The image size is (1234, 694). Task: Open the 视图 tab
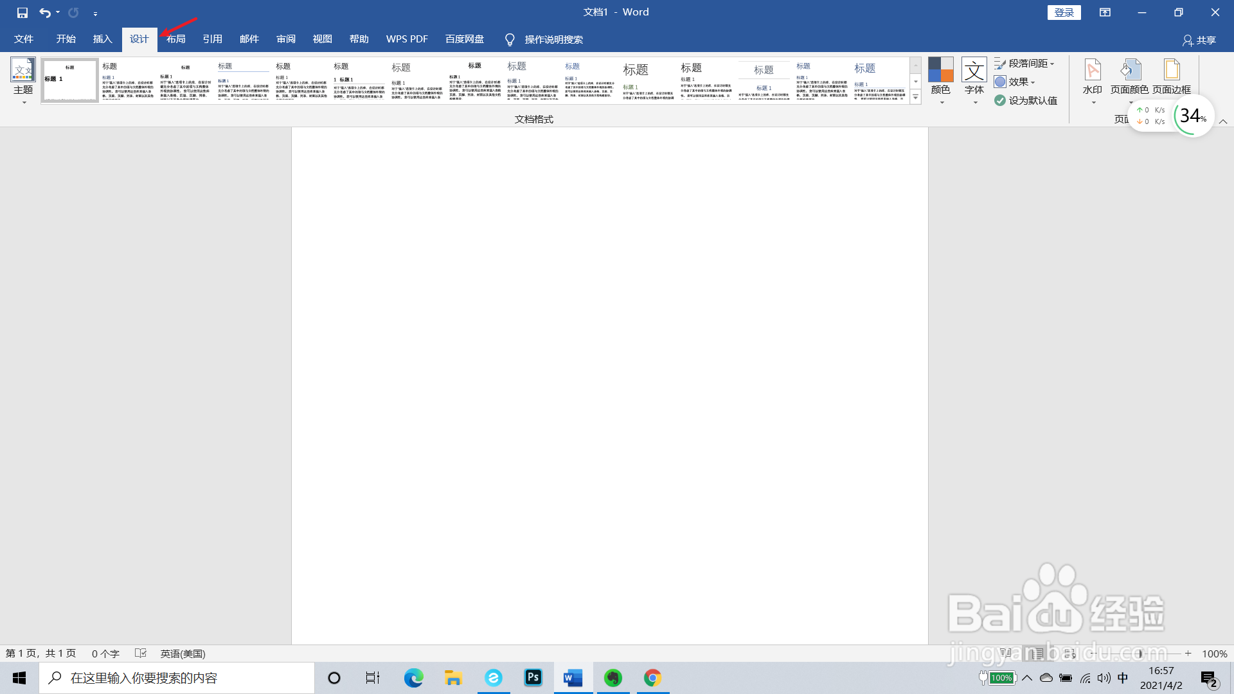(322, 39)
